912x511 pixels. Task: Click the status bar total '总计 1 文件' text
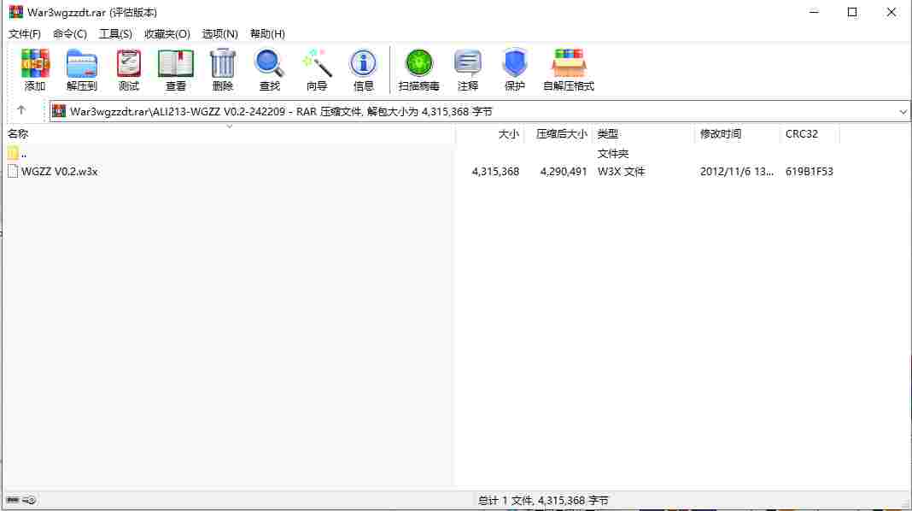pyautogui.click(x=542, y=501)
